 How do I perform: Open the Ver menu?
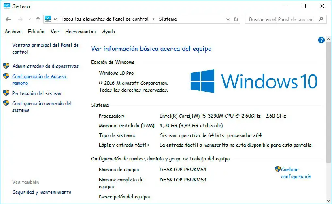point(55,32)
